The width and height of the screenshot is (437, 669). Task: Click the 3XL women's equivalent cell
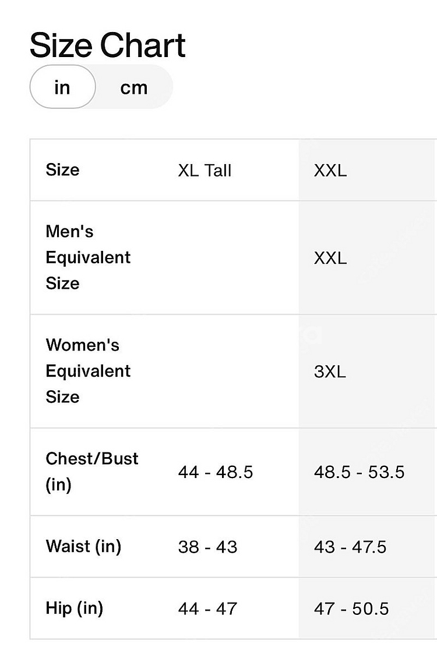(x=330, y=371)
